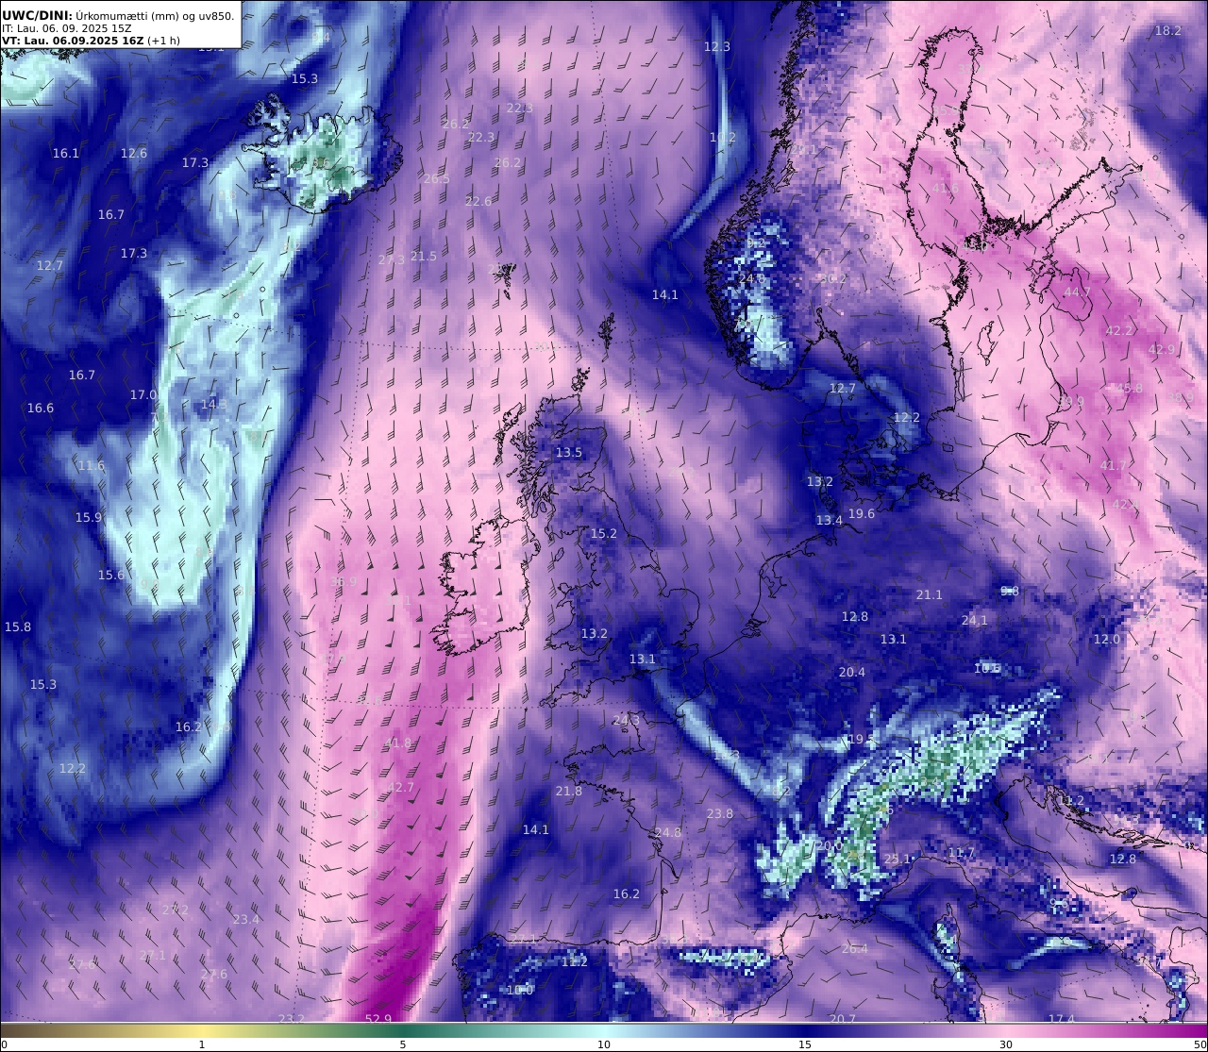
Task: Click the 21.1 value over Germany
Action: [x=930, y=594]
